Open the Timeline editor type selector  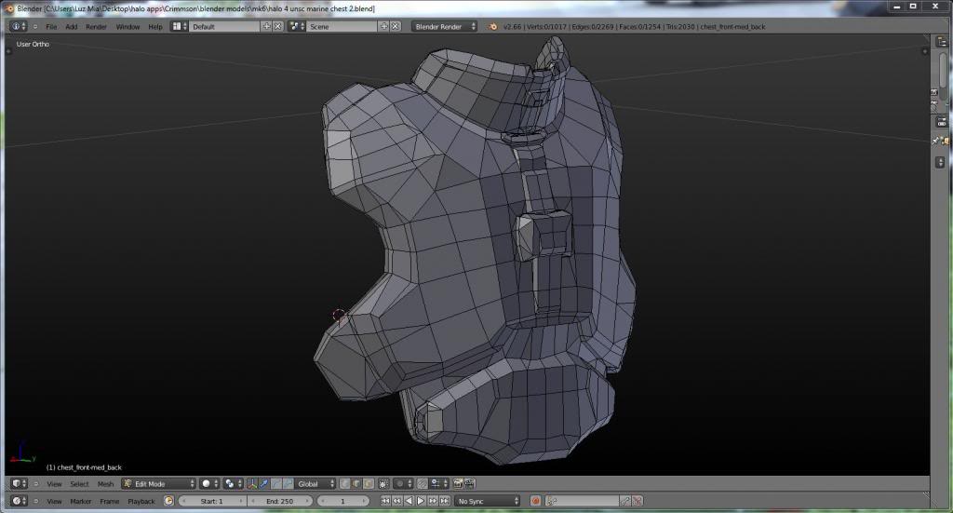(19, 501)
